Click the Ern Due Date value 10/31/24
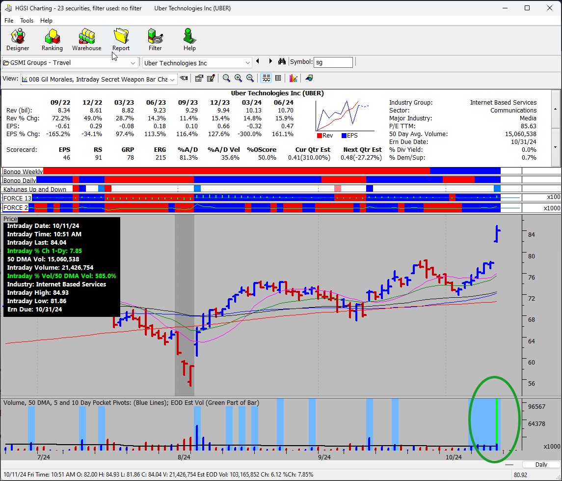The image size is (562, 481). point(524,142)
